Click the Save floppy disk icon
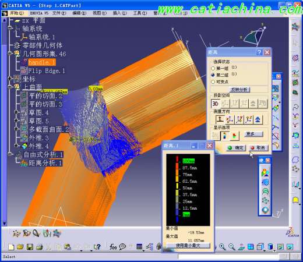Viewport: 303px width, 262px height. tap(30, 247)
